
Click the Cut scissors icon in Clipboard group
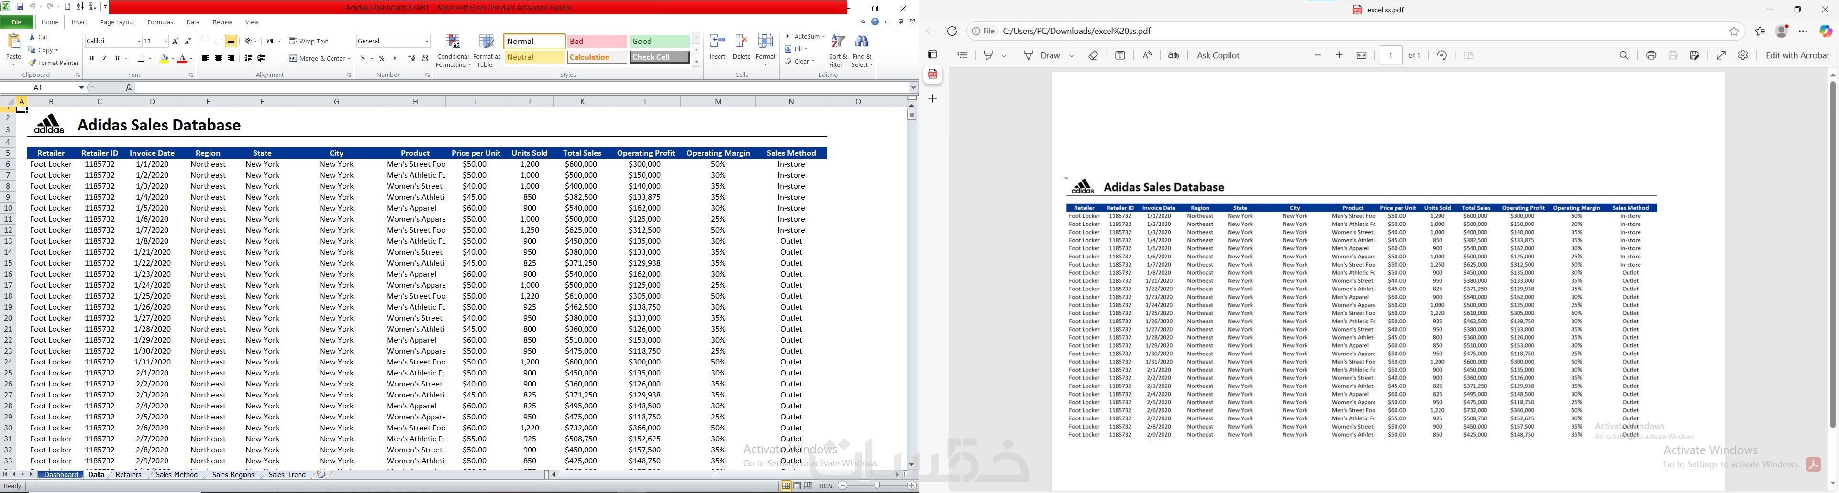click(x=33, y=37)
